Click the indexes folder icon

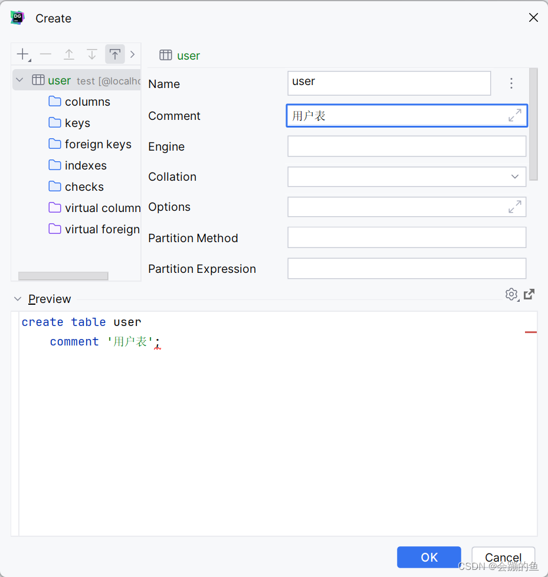click(55, 165)
